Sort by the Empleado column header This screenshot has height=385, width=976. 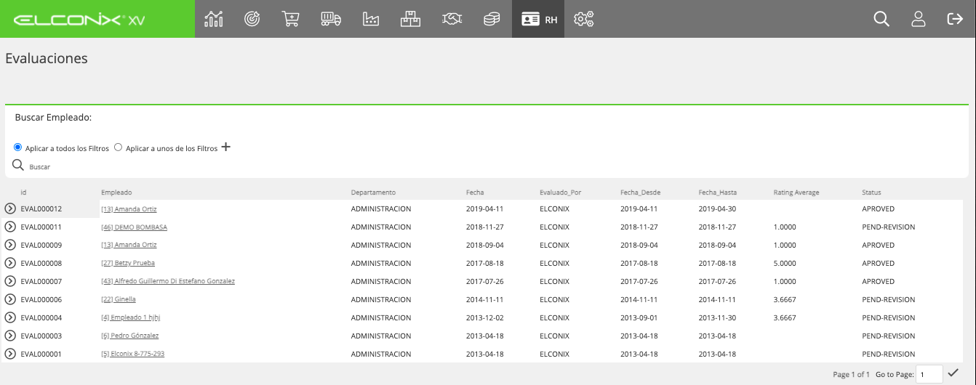click(x=116, y=192)
